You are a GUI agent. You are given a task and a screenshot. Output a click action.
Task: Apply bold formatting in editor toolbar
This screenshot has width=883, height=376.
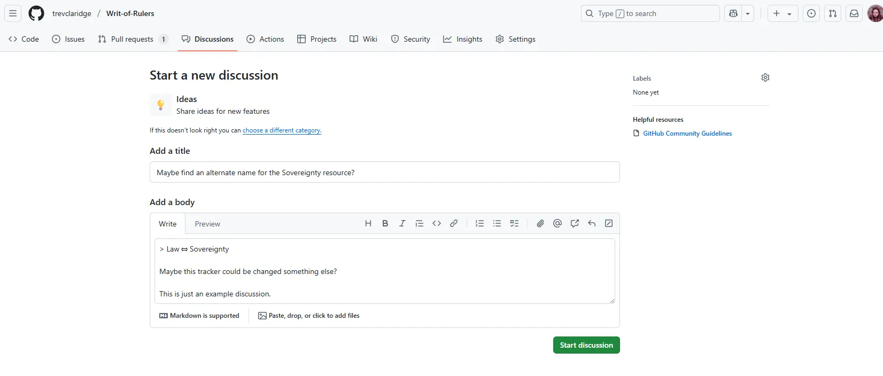coord(385,224)
